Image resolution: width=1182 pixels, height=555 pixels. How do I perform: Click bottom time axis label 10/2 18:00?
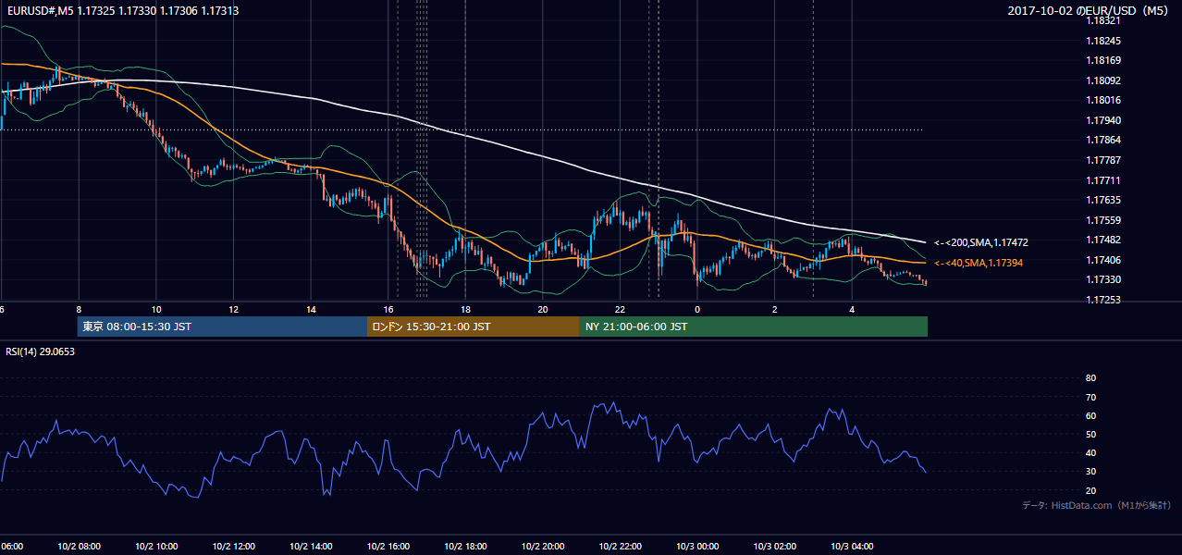coord(466,547)
